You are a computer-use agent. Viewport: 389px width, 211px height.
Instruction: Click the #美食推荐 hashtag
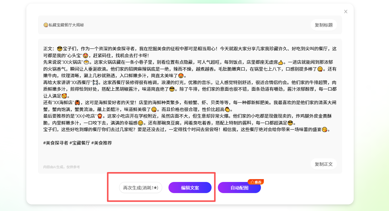(101, 143)
